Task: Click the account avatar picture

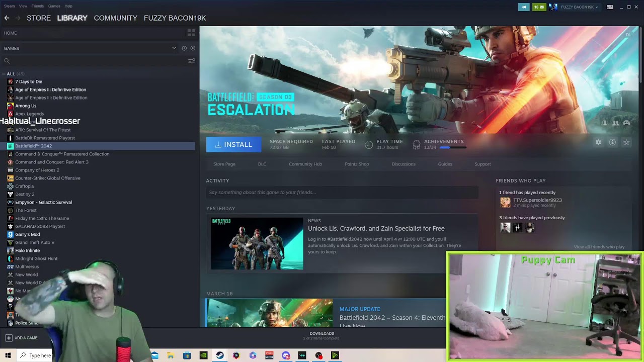Action: pos(553,7)
